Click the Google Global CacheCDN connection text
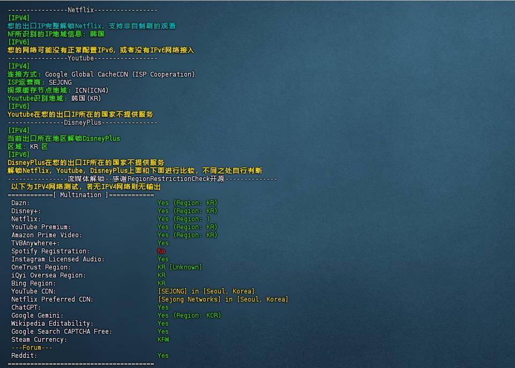515x368 pixels. coord(120,74)
